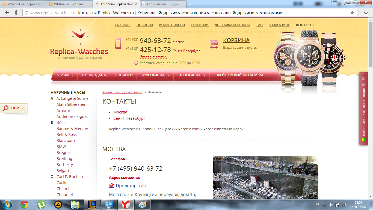This screenshot has width=373, height=210.
Task: Open AIMP player from the taskbar
Action: click(58, 205)
